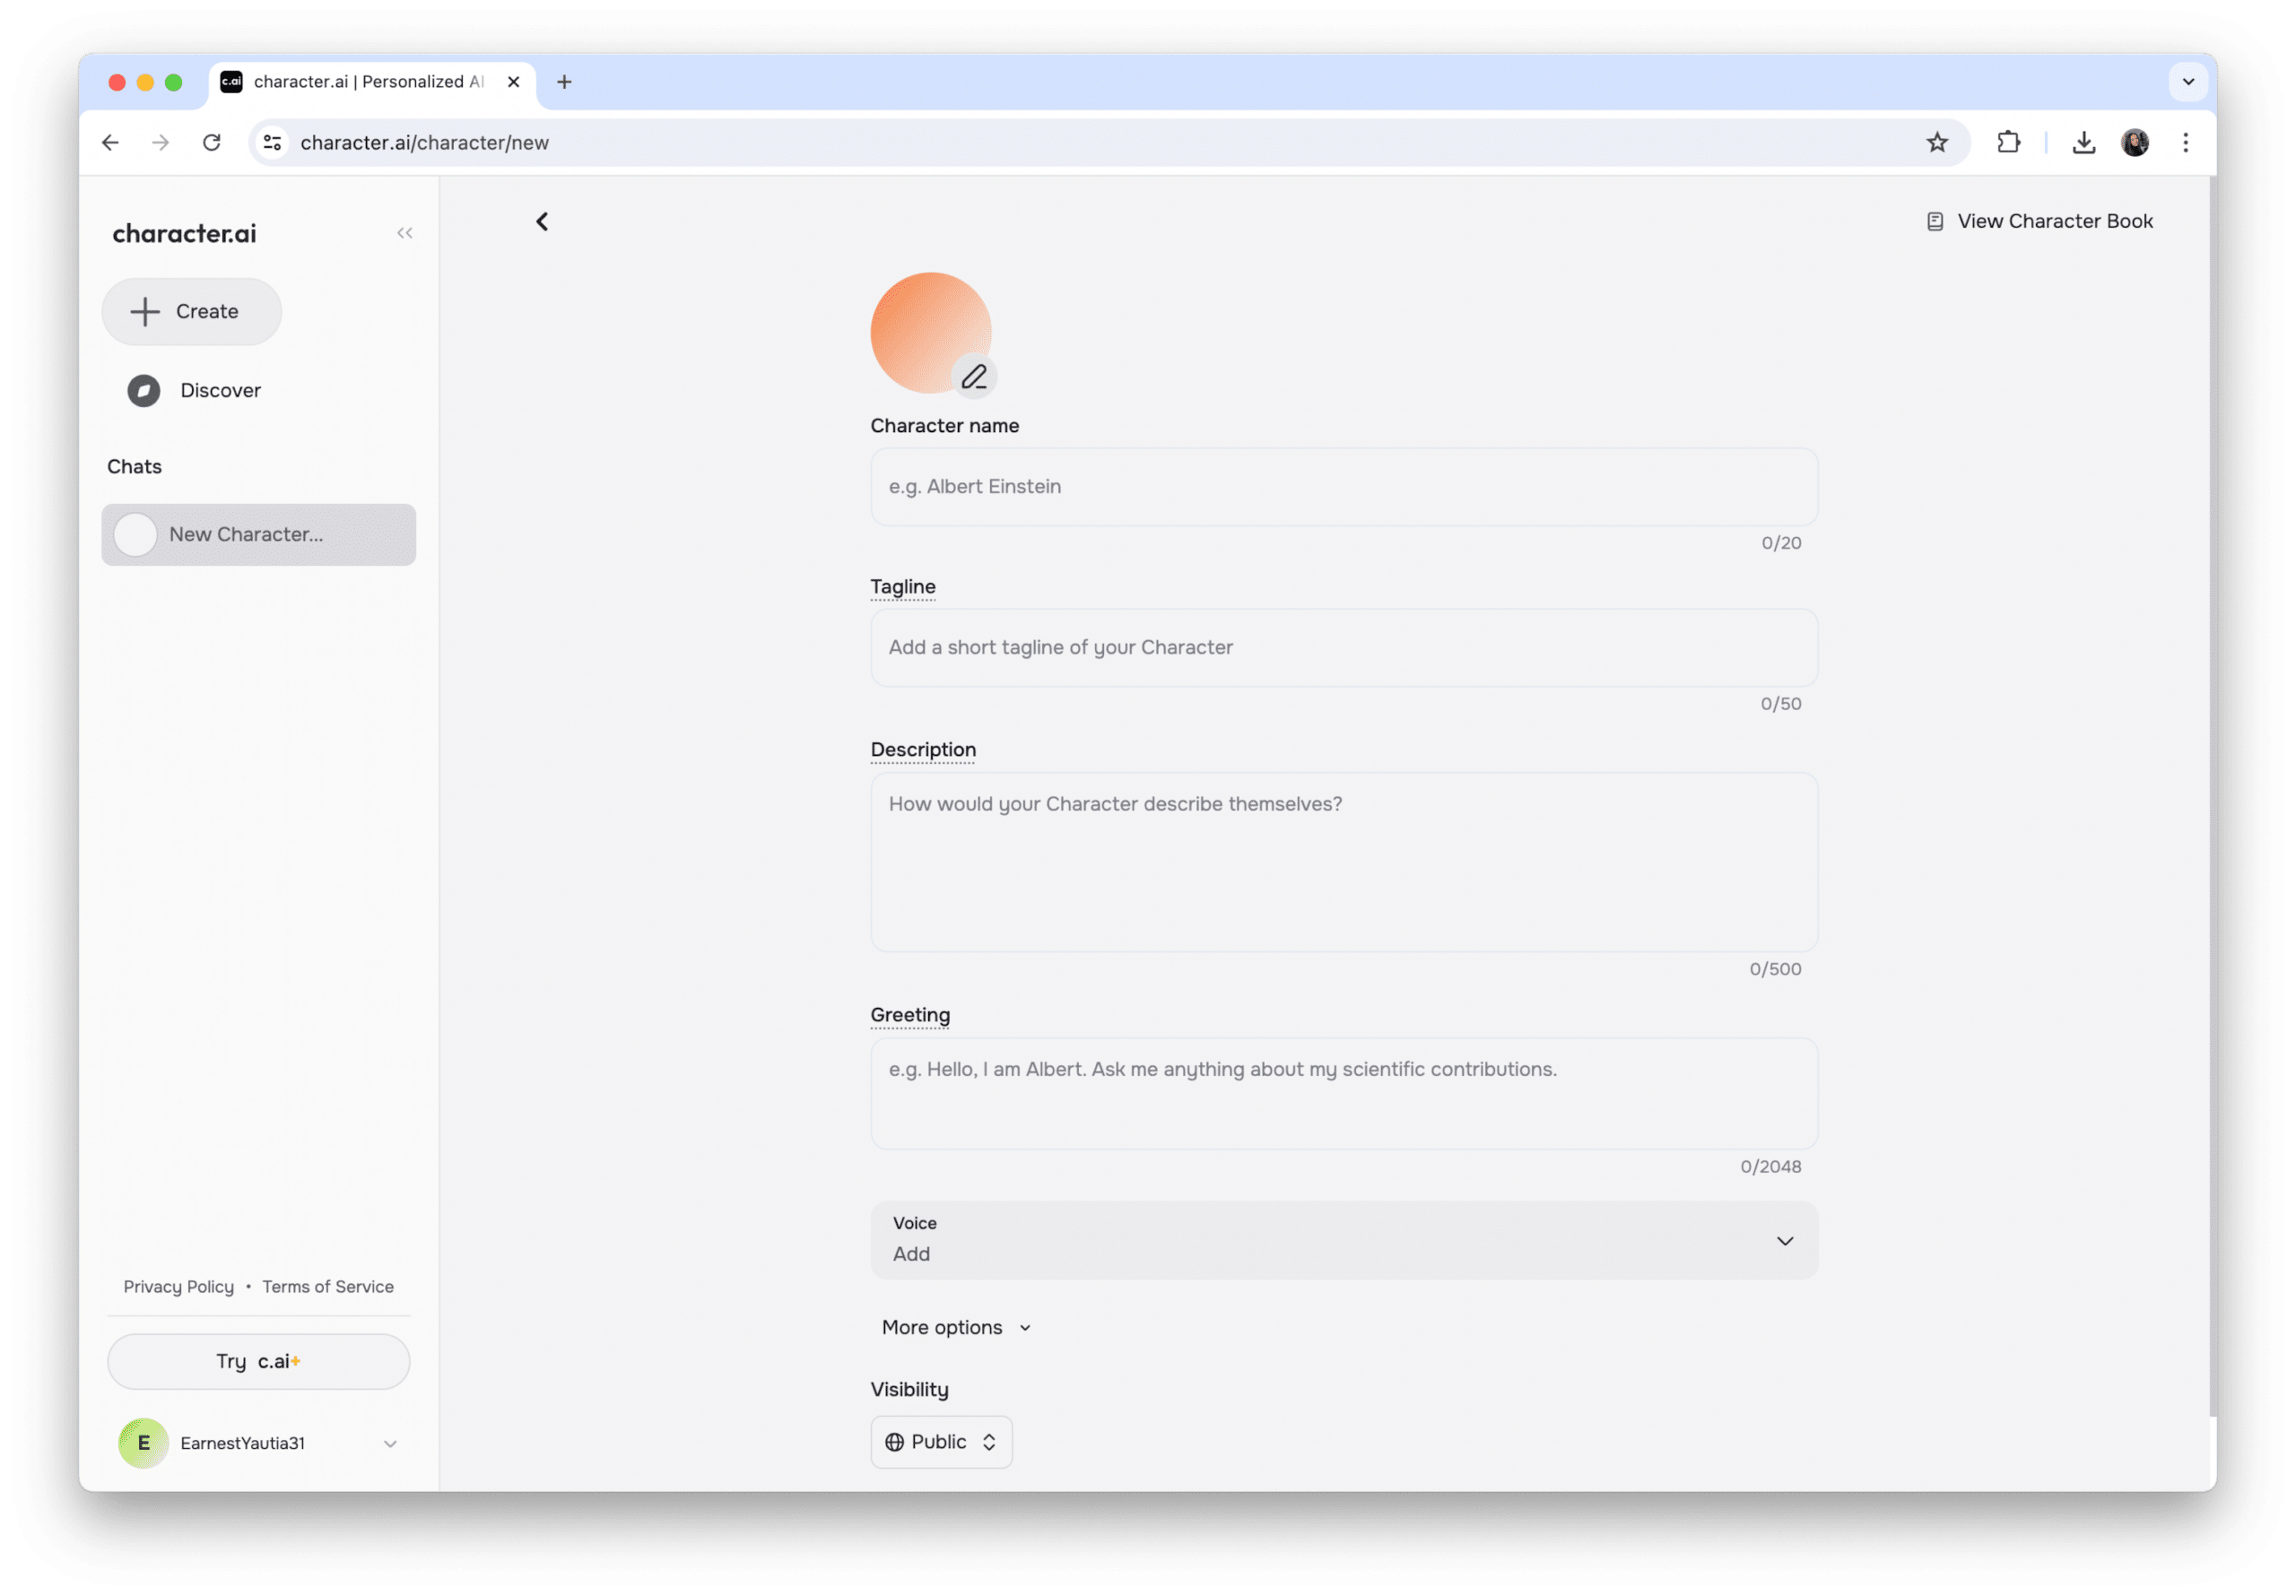2296x1596 pixels.
Task: Click the Tagline input field
Action: point(1344,647)
